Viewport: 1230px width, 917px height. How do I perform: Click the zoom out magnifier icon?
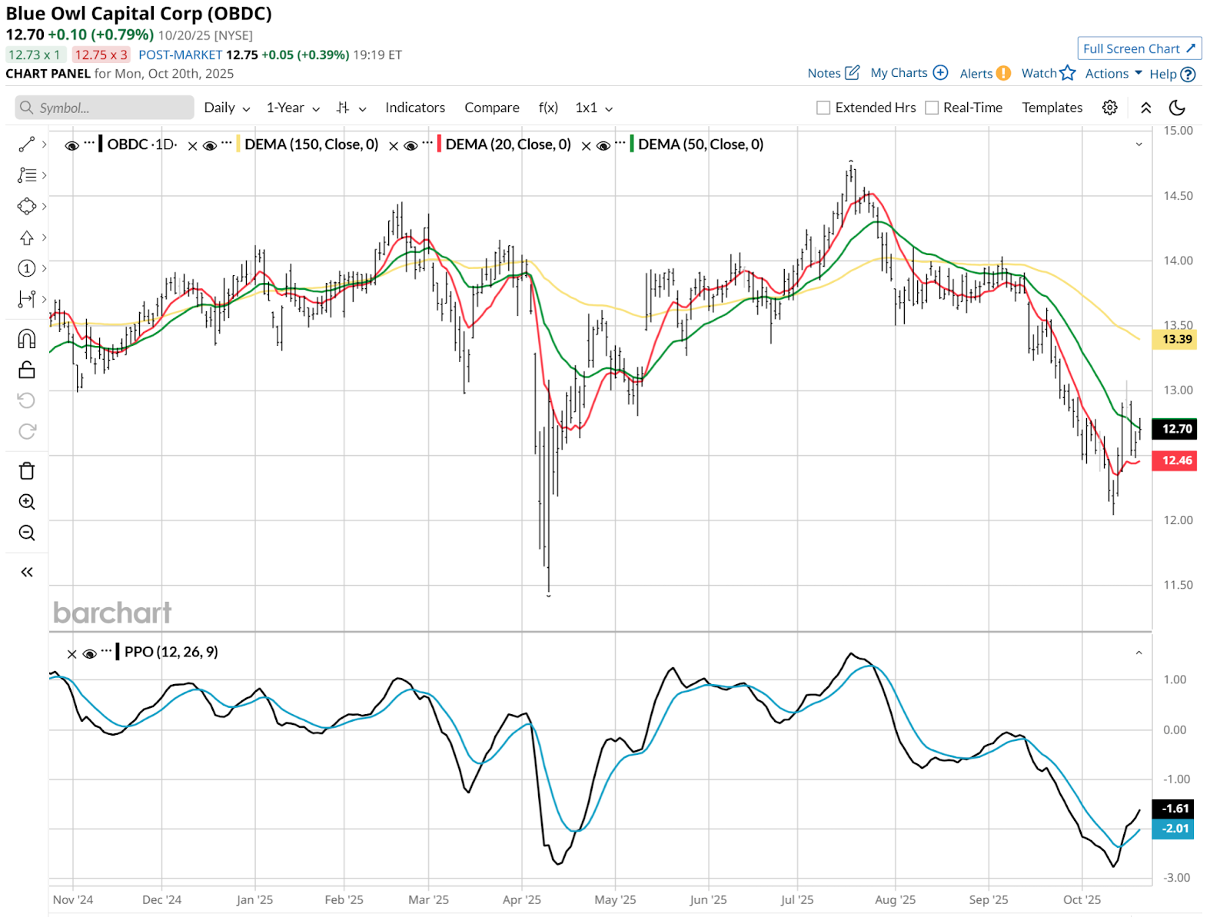click(27, 533)
